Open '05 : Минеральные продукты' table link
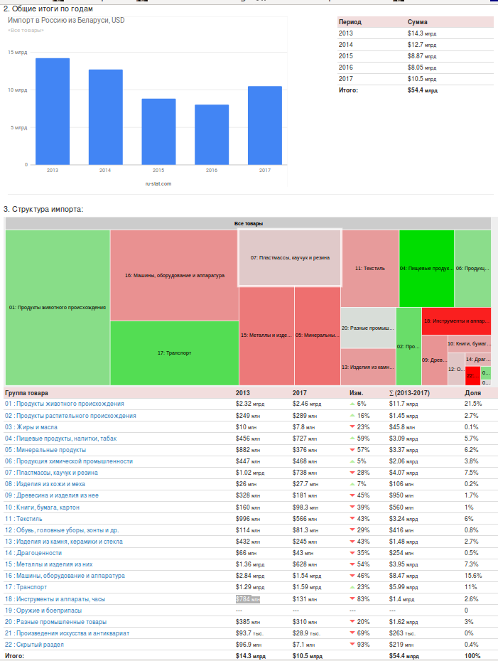Viewport: 498px width, 661px height. tap(45, 450)
